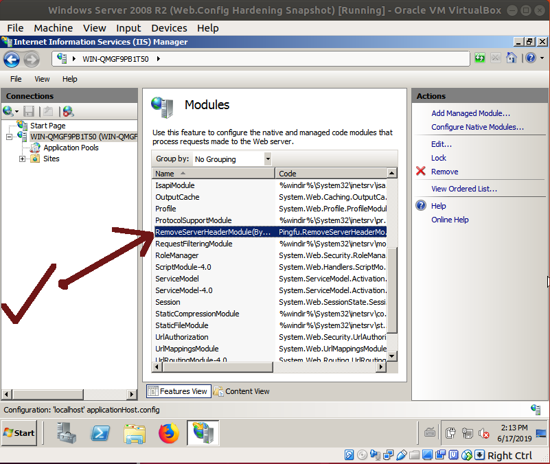This screenshot has height=464, width=550.
Task: Click the Connections pane horizontal scrollbar thumb
Action: [x=48, y=394]
